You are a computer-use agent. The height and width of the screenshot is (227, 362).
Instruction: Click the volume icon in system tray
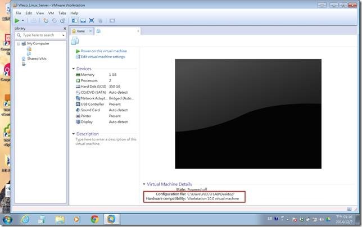click(322, 219)
